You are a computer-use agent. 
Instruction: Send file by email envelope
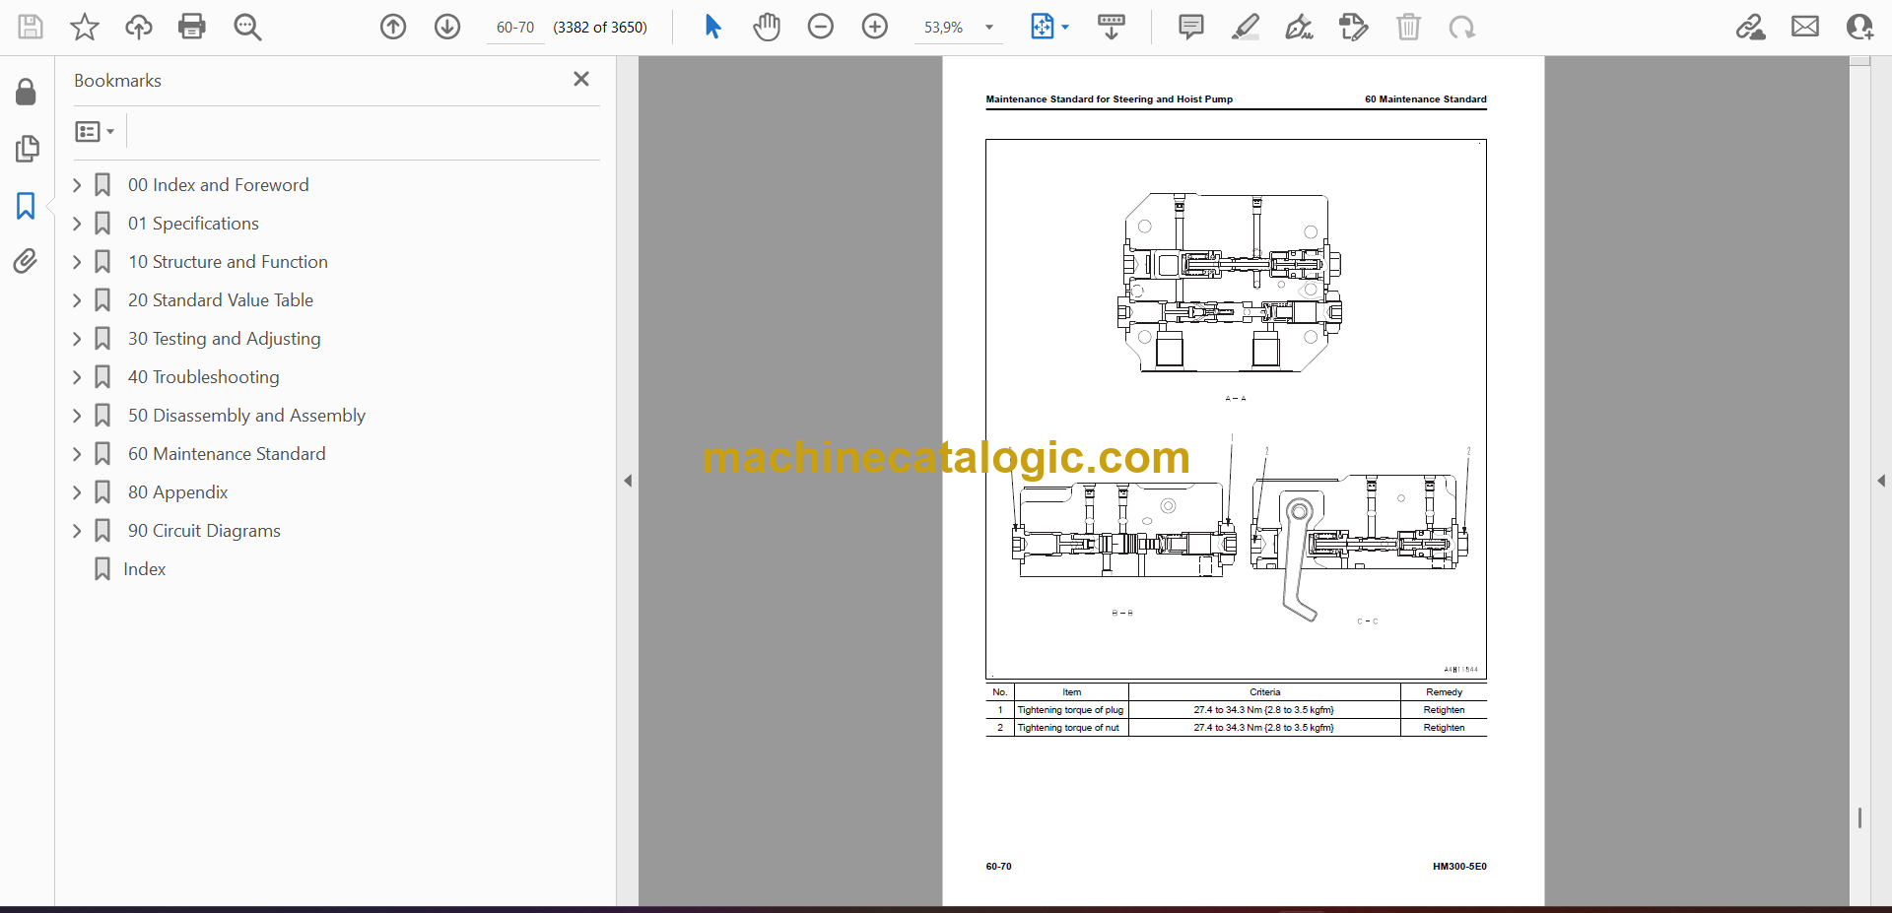coord(1805,27)
